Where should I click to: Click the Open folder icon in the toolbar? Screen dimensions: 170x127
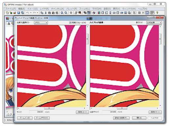15,13
